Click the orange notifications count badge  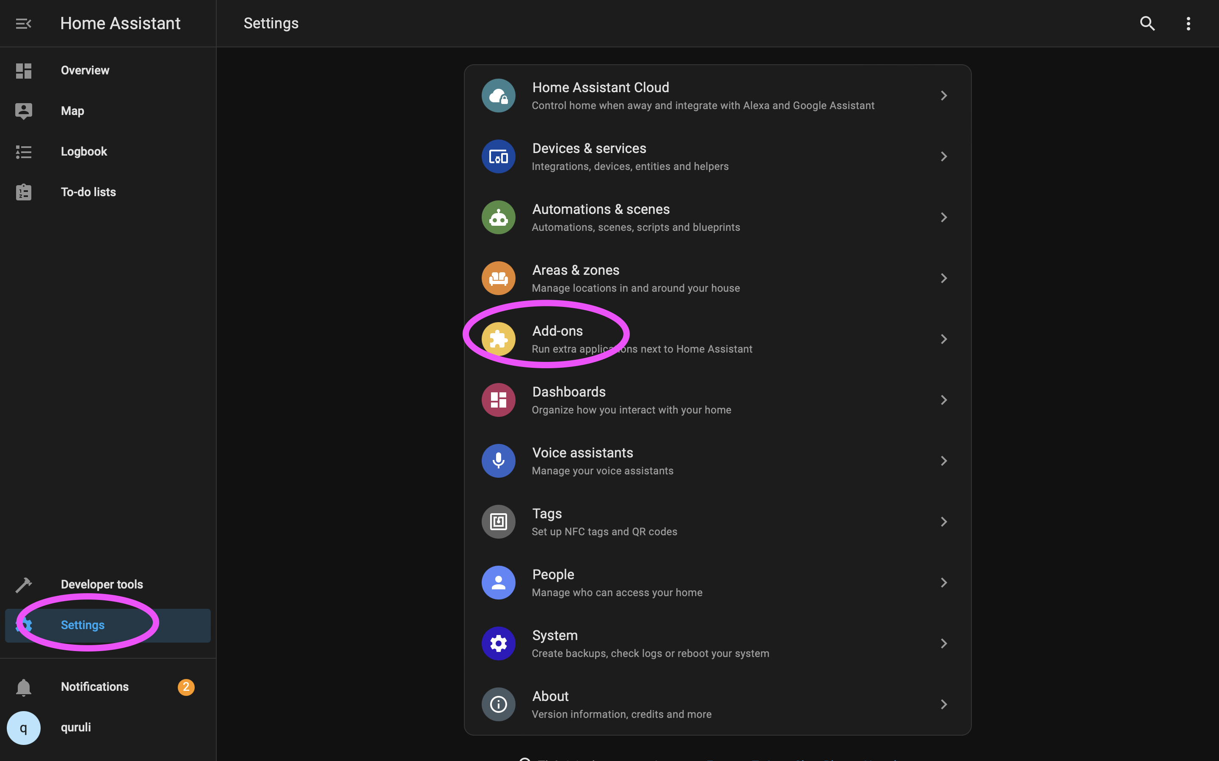[186, 687]
